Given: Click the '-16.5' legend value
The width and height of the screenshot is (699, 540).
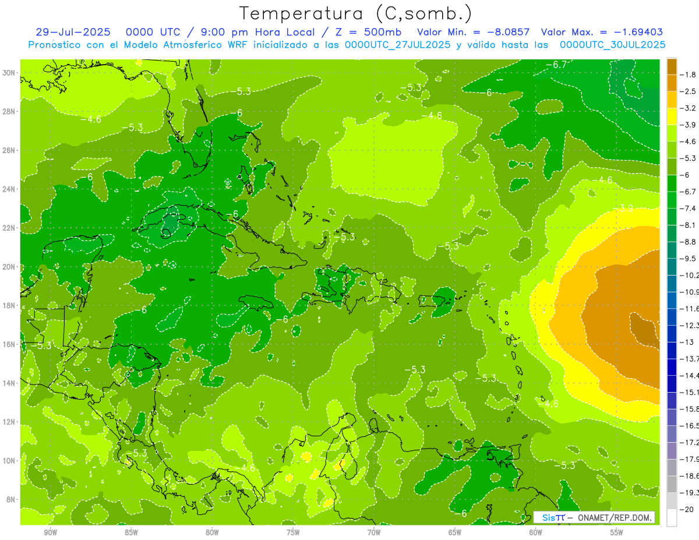Looking at the screenshot, I should coord(689,426).
